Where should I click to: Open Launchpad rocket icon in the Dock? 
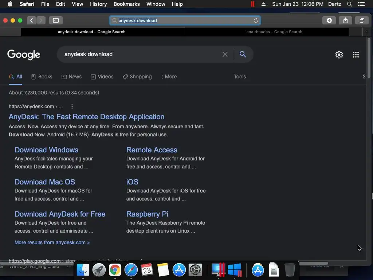[x=99, y=270]
